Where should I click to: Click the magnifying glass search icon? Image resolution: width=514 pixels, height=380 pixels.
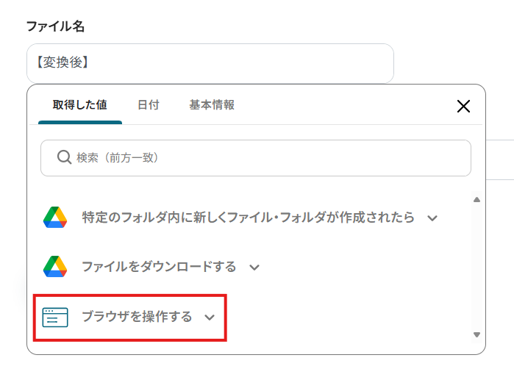click(64, 157)
